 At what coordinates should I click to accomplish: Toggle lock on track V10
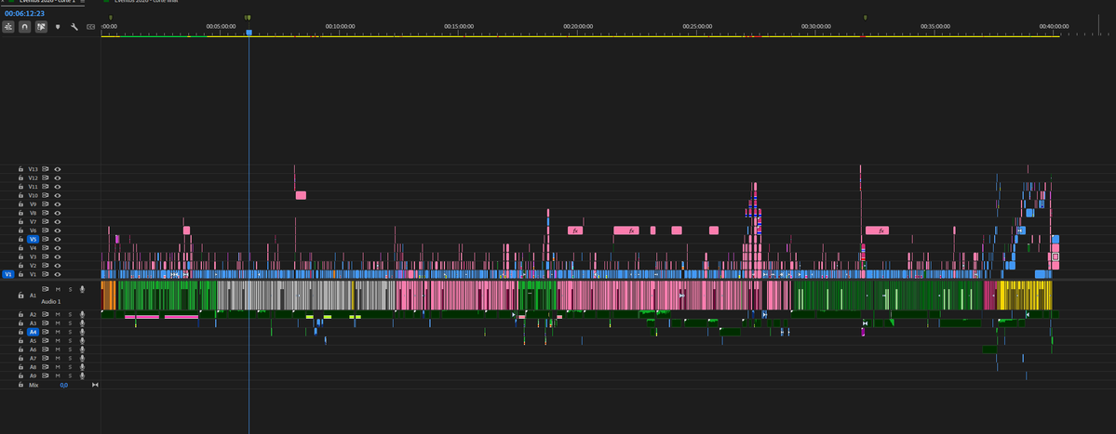tap(21, 195)
